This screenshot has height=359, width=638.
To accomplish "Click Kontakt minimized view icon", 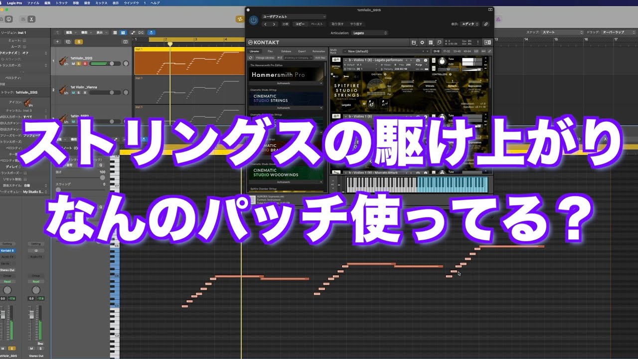I will pyautogui.click(x=439, y=42).
